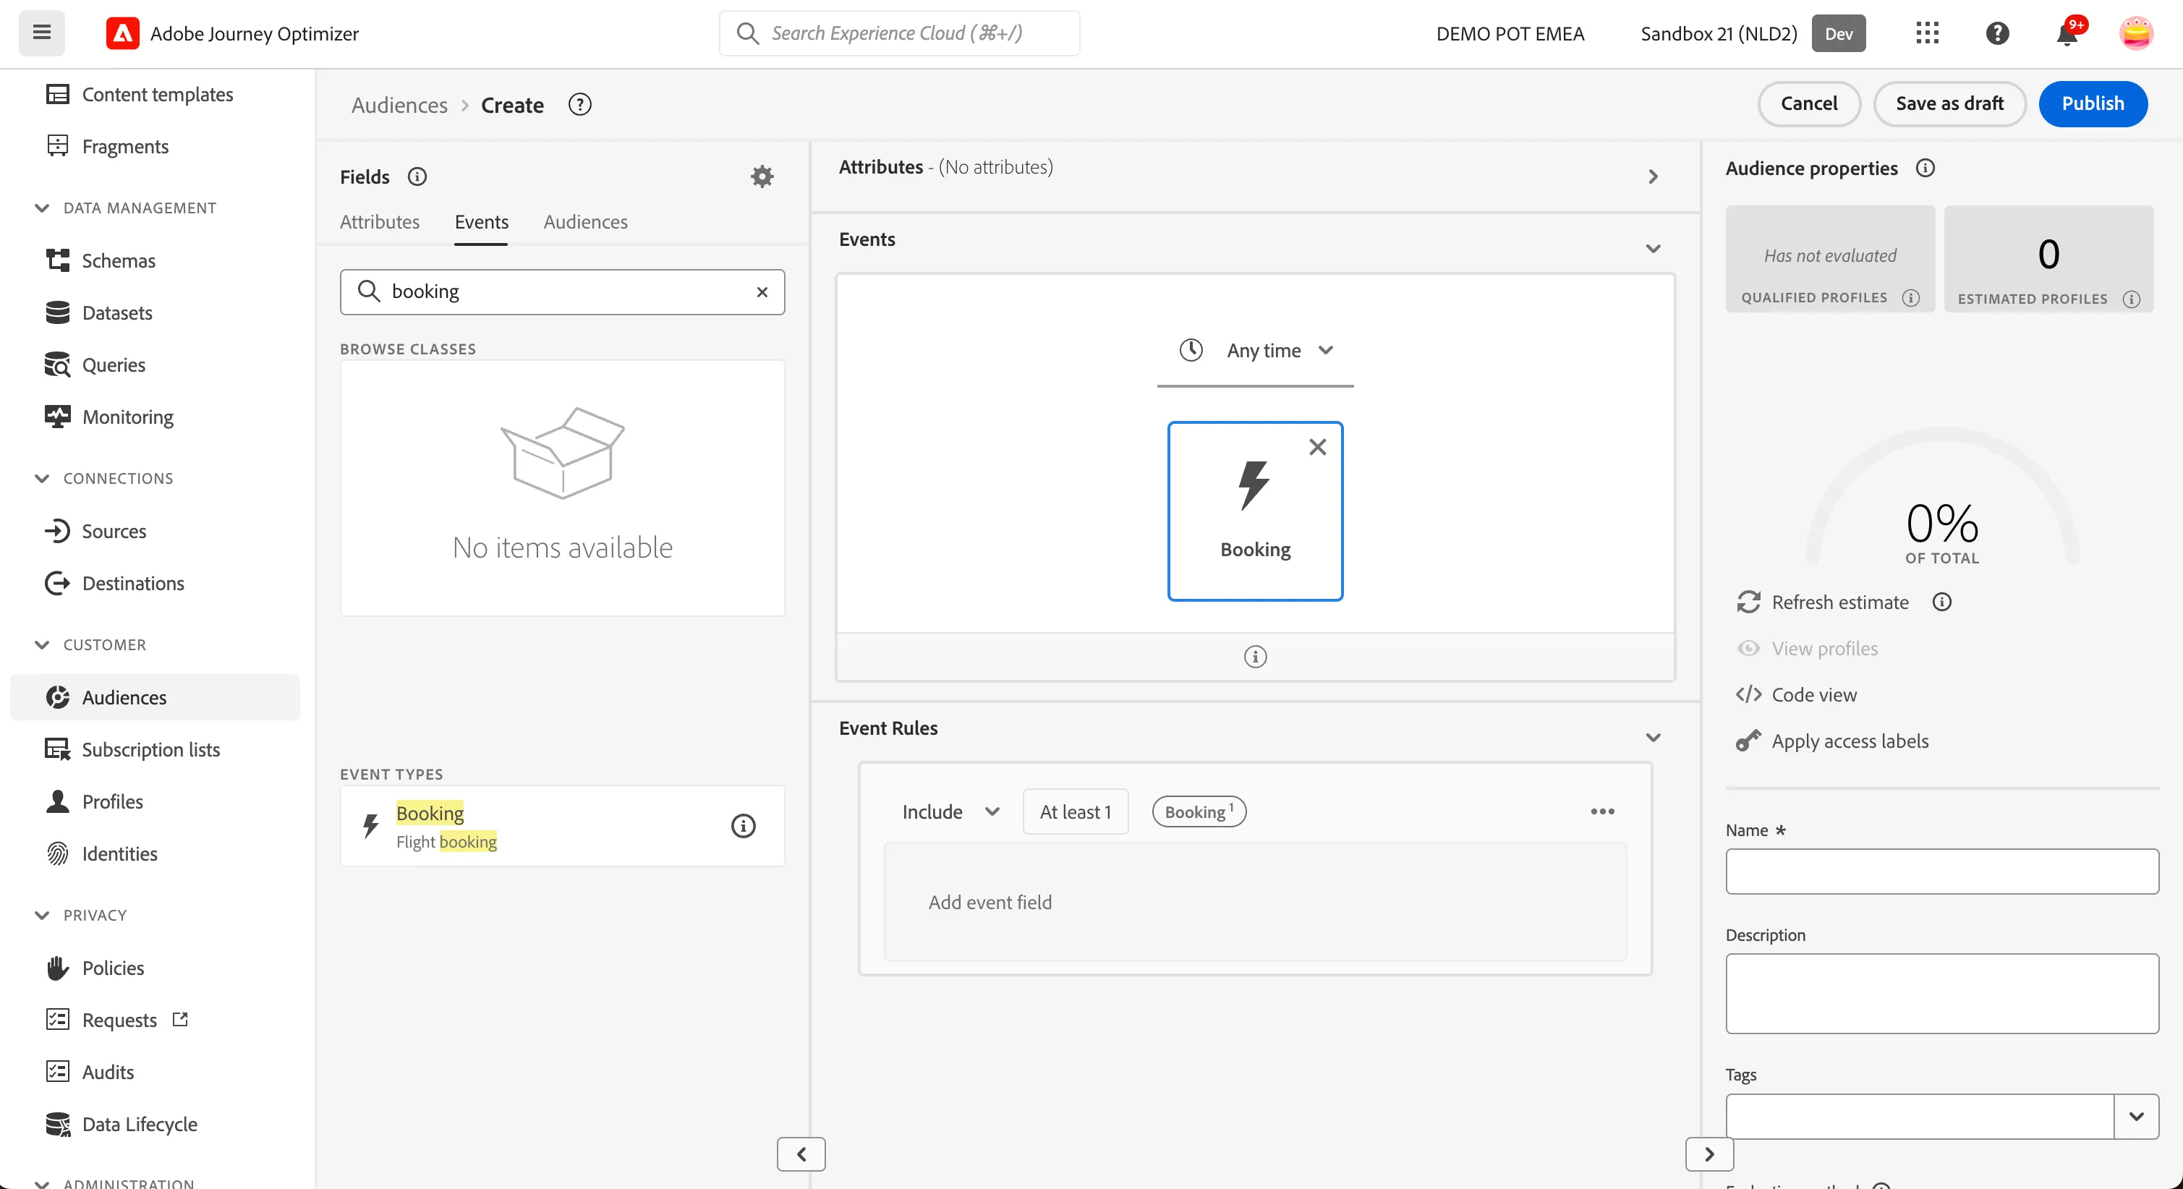Collapse the Event Rules section
Image resolution: width=2183 pixels, height=1189 pixels.
pos(1653,737)
